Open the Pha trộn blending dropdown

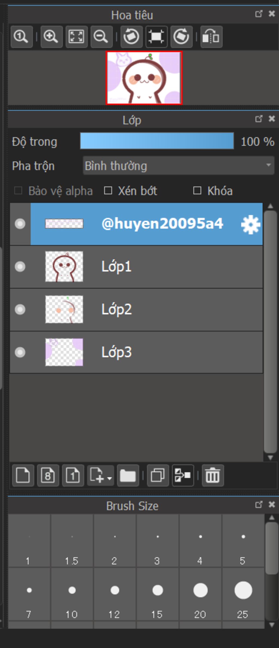[179, 165]
